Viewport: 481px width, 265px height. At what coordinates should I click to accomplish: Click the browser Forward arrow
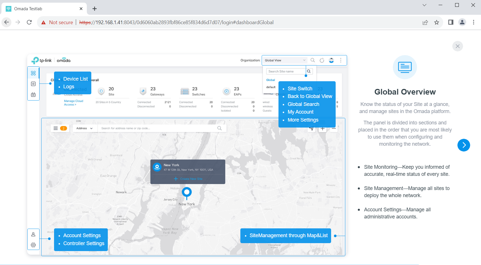[x=18, y=22]
